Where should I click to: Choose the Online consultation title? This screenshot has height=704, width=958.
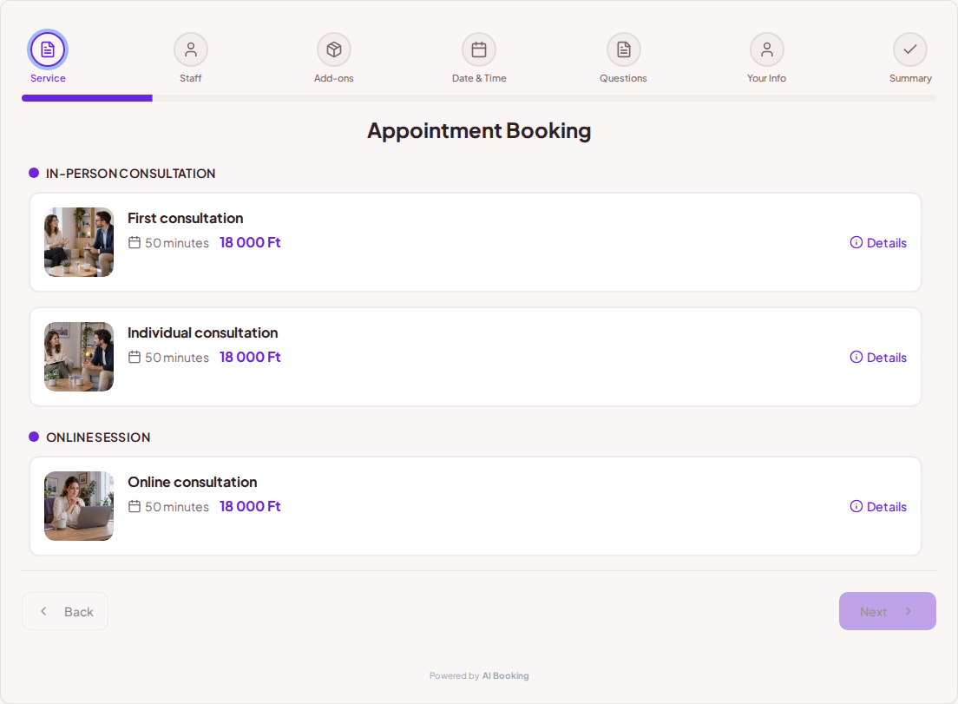(x=192, y=482)
